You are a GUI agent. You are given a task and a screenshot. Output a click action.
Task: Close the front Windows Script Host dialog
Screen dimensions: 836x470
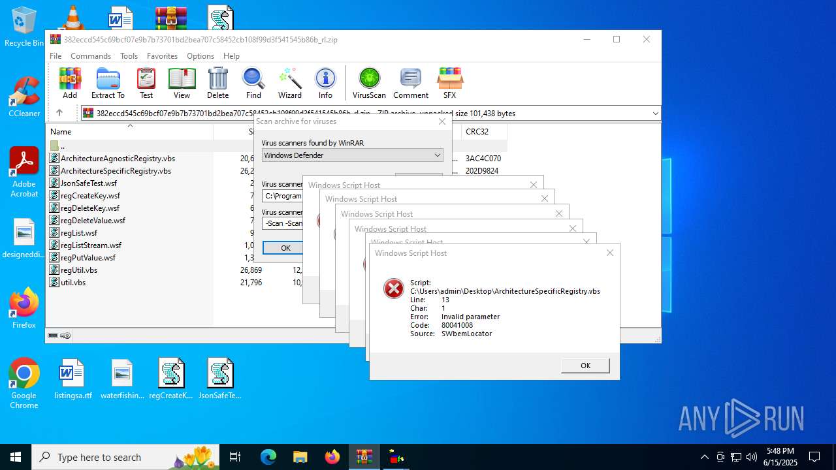coord(610,253)
